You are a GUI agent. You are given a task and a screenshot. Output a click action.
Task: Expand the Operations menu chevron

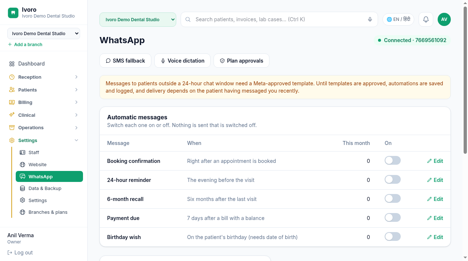pyautogui.click(x=76, y=127)
